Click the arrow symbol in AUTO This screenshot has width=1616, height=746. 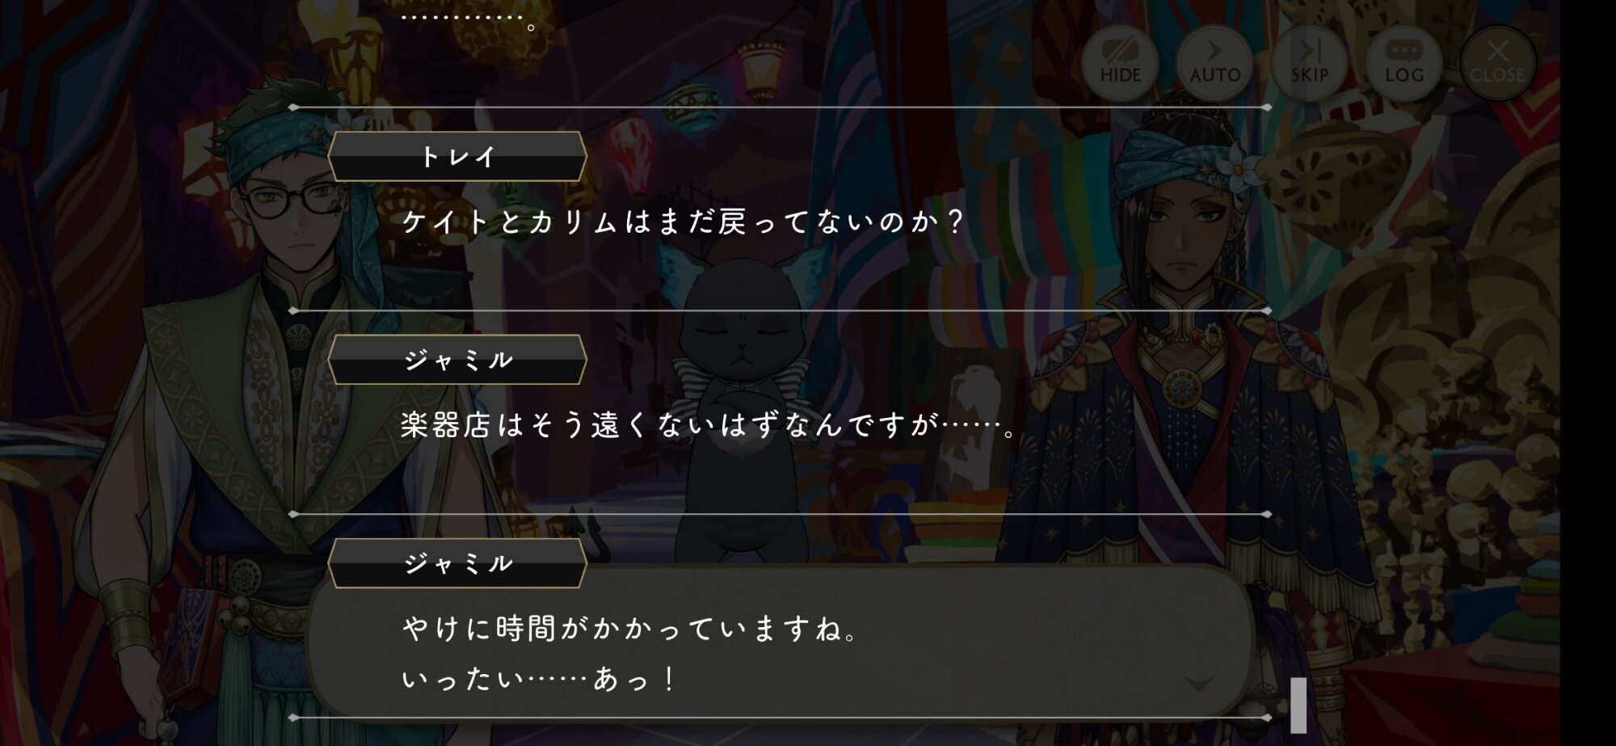1214,51
